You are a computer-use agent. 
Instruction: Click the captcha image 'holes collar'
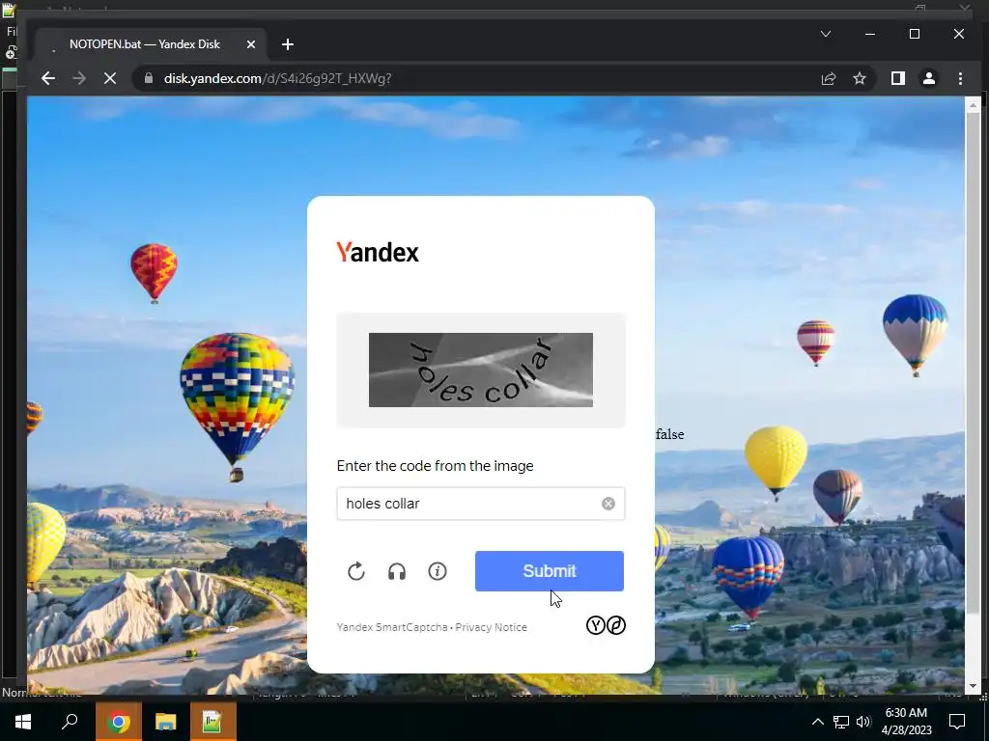(x=481, y=370)
